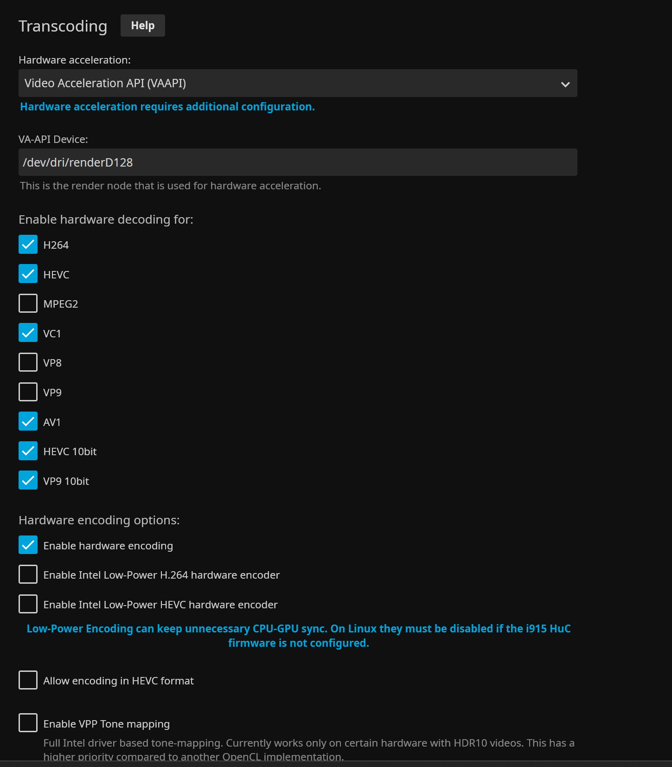
Task: Check Allow encoding in HEVC format
Action: click(28, 680)
